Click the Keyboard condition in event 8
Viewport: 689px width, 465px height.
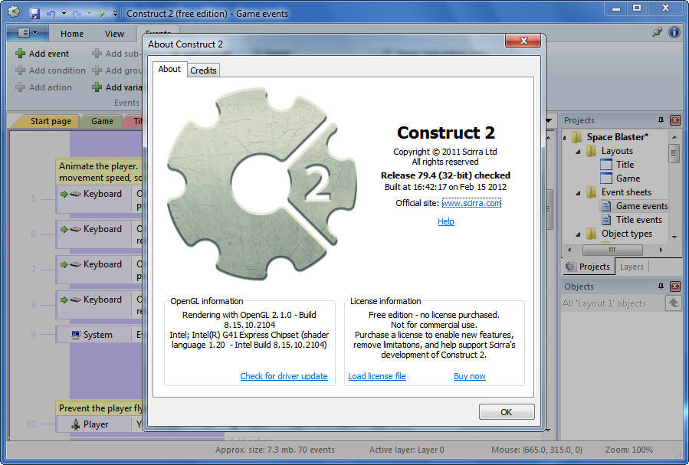click(94, 305)
